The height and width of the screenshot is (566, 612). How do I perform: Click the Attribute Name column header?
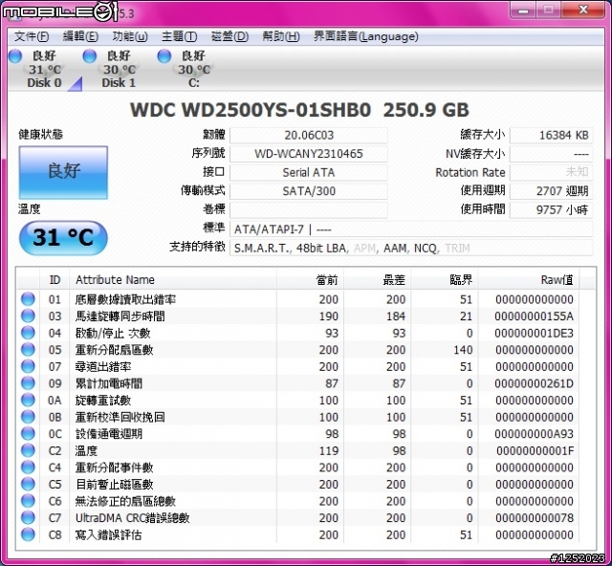173,280
